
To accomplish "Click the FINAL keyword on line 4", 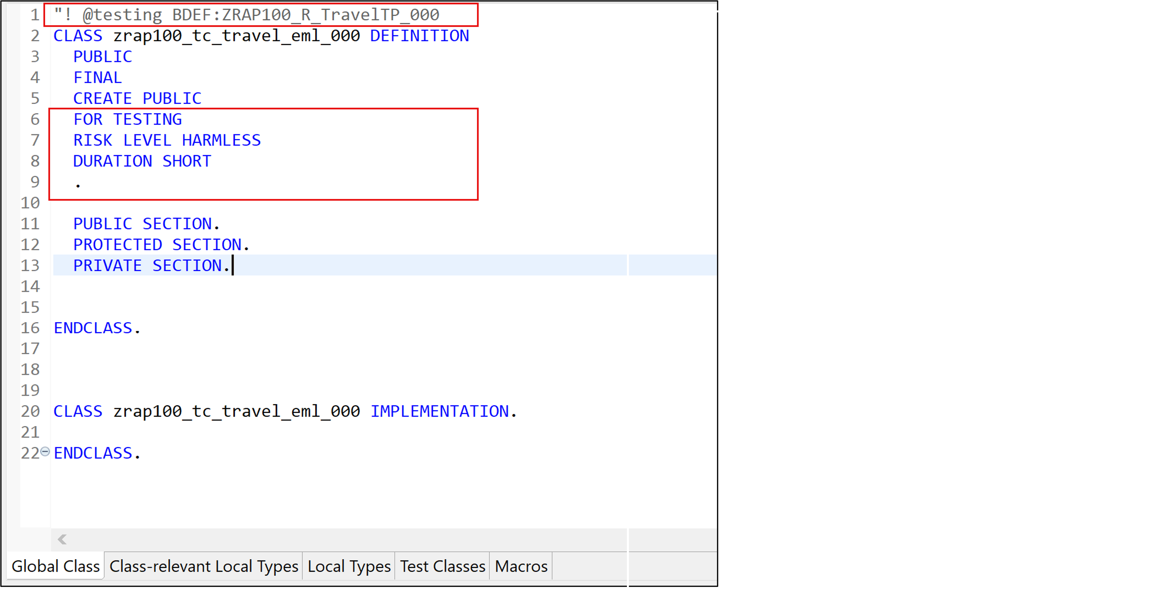I will pyautogui.click(x=97, y=78).
